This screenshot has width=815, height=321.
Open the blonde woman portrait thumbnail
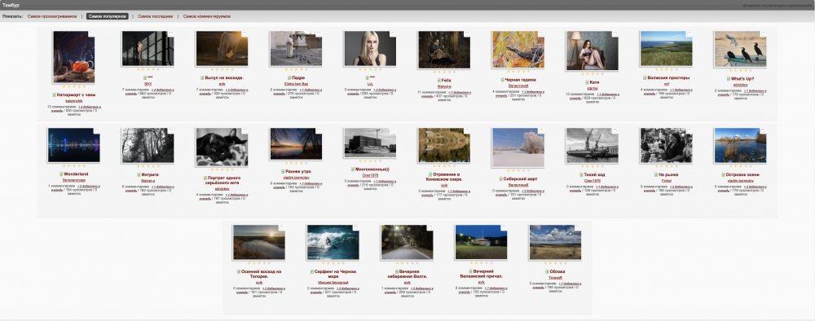tap(369, 49)
